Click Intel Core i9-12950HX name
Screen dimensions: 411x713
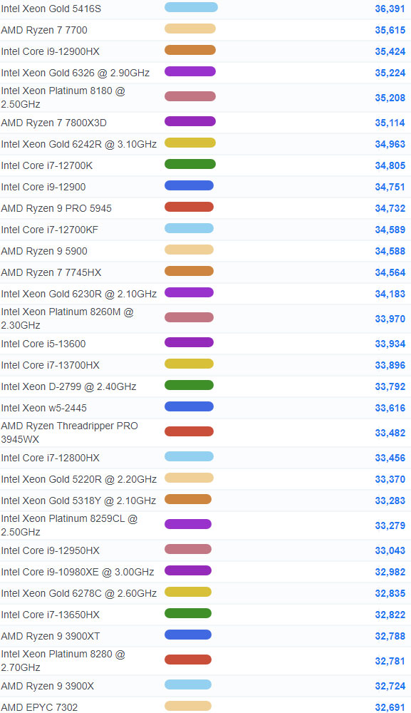pyautogui.click(x=50, y=550)
